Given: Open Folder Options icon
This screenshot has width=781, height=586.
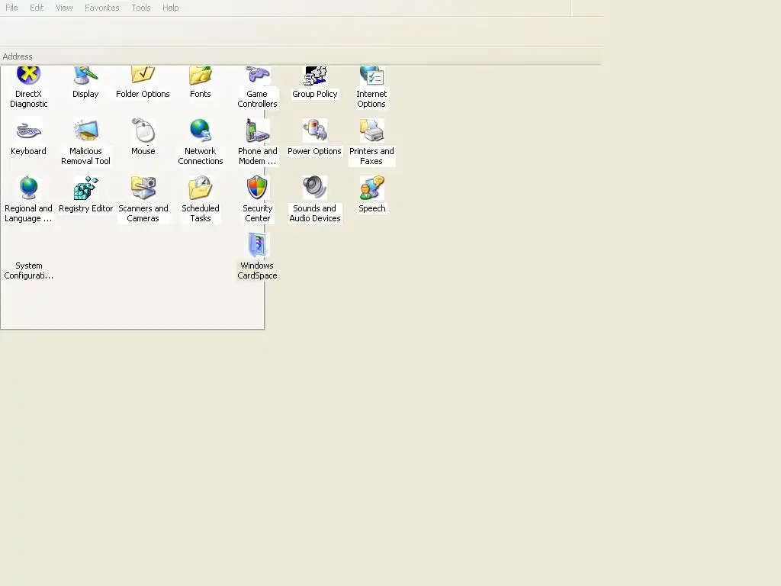Looking at the screenshot, I should coord(143,76).
